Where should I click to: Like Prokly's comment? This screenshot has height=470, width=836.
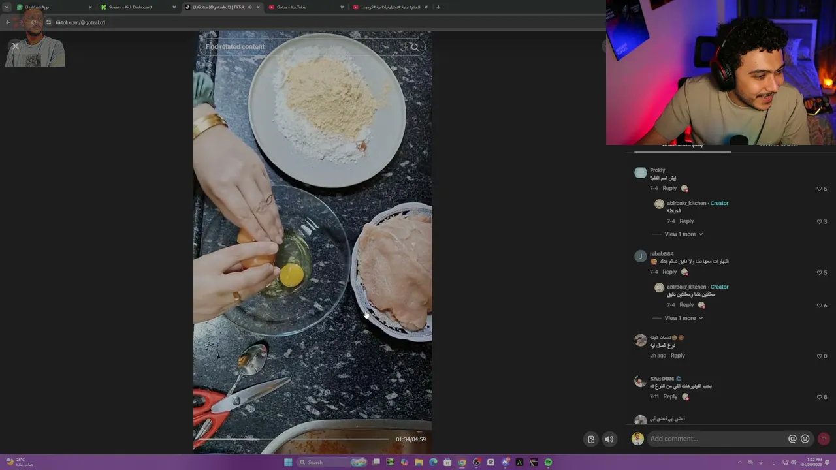(820, 189)
